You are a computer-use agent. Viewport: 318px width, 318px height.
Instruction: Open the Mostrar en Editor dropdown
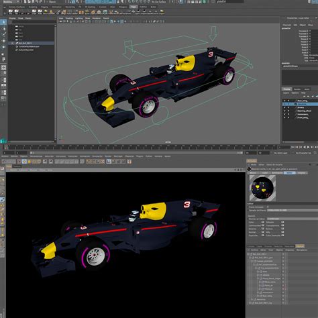[293, 219]
